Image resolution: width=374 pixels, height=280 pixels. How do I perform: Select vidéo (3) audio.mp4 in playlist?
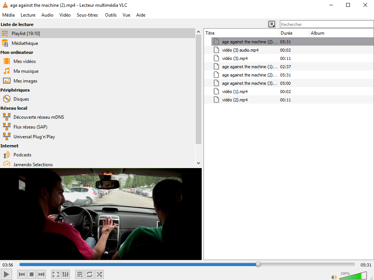(240, 50)
